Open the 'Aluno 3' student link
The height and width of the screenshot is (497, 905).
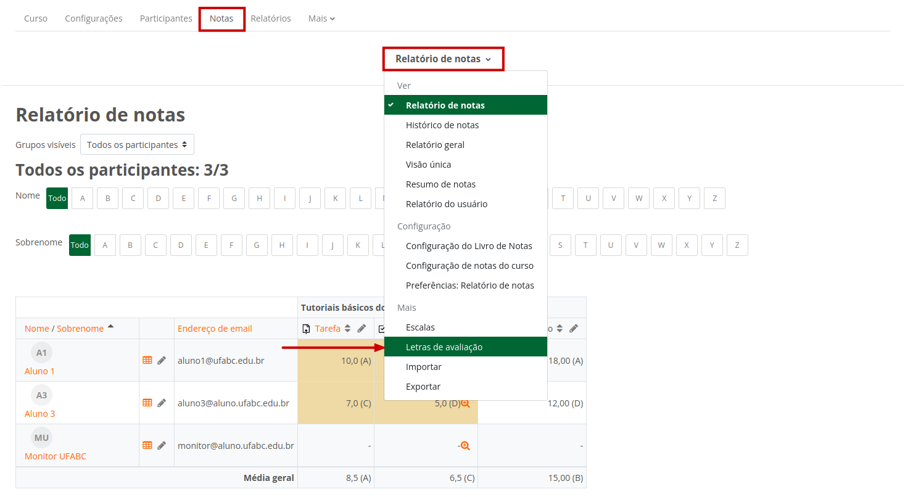click(39, 414)
